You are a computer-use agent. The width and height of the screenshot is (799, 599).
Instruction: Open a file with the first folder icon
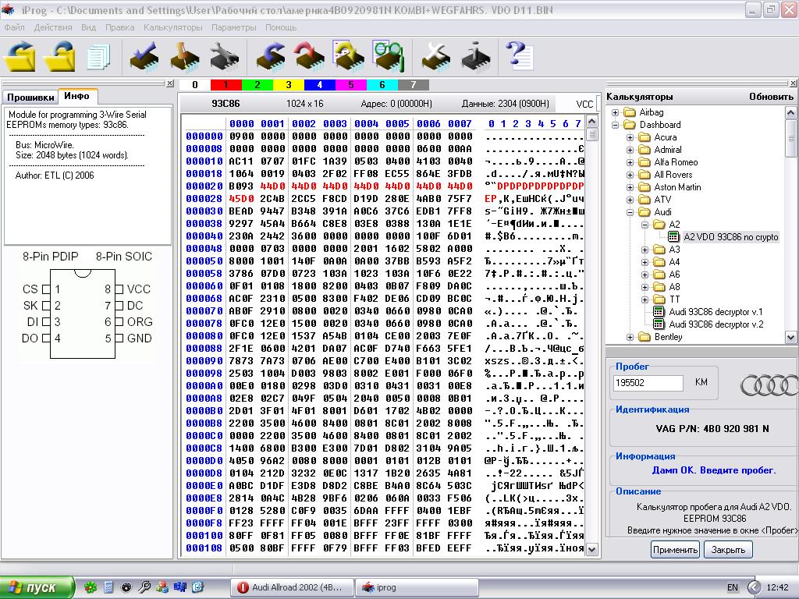pos(20,56)
